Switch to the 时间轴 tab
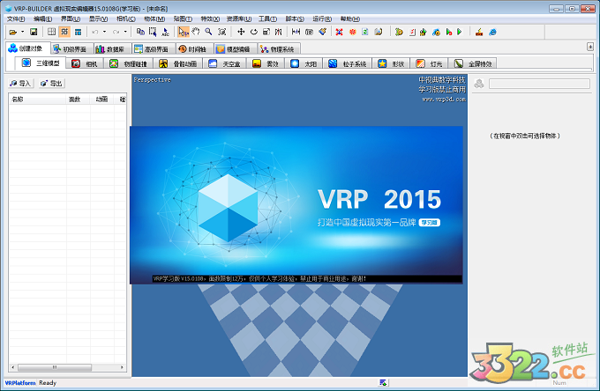This screenshot has width=600, height=391. click(193, 49)
